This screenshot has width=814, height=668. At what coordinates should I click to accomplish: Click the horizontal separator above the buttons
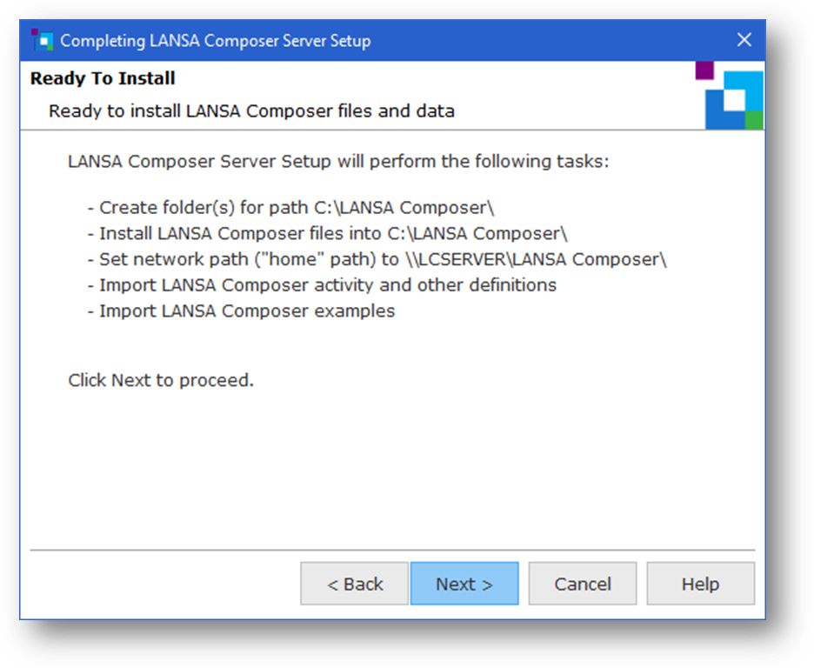coord(392,550)
